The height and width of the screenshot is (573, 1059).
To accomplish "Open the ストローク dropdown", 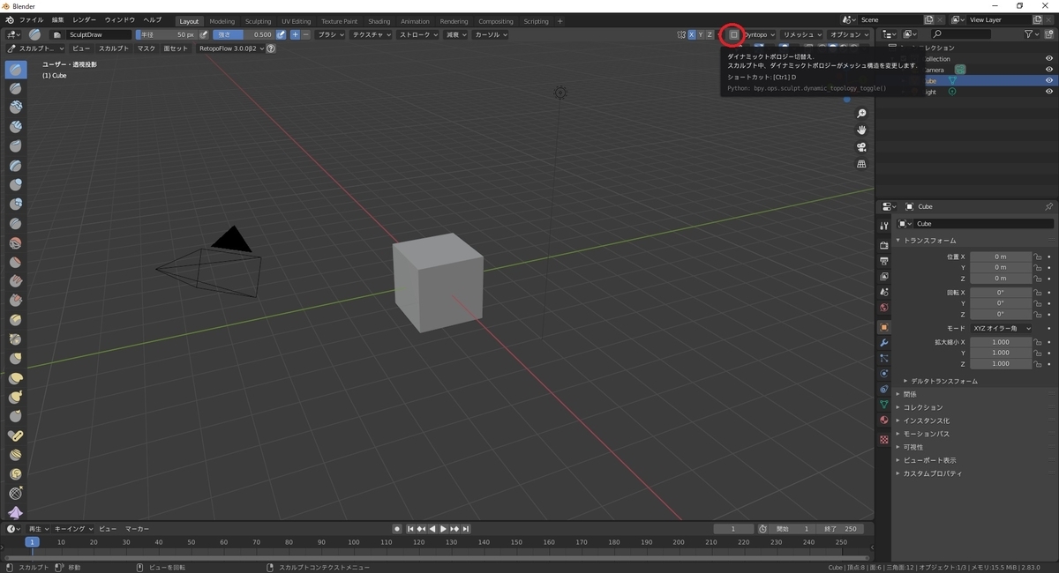I will click(x=419, y=34).
